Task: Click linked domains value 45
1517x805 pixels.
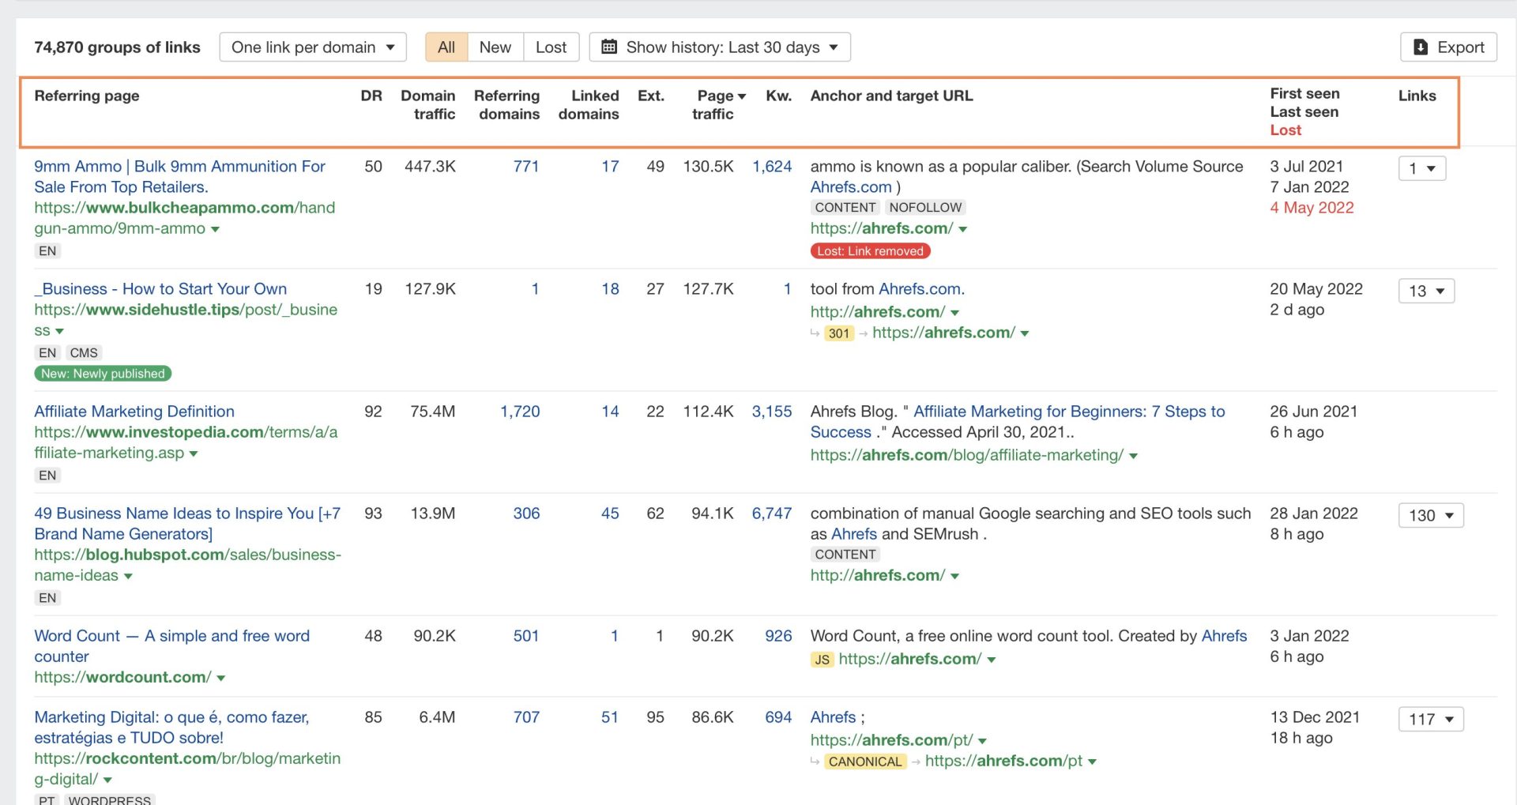Action: click(610, 513)
